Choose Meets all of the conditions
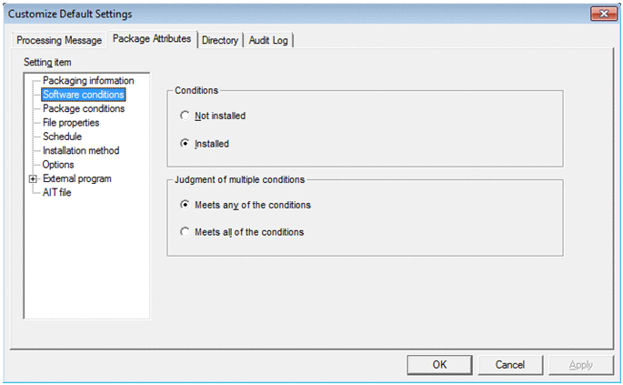This screenshot has height=385, width=623. (186, 232)
